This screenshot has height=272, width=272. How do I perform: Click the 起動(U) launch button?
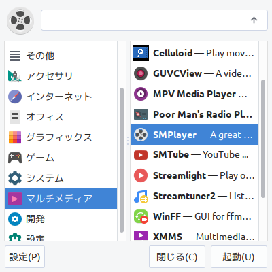point(239,257)
